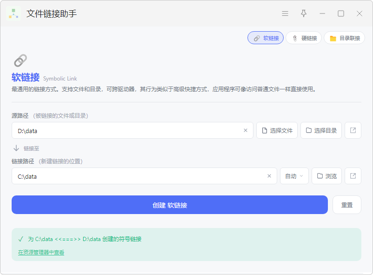Click the 重置 button

(347, 205)
